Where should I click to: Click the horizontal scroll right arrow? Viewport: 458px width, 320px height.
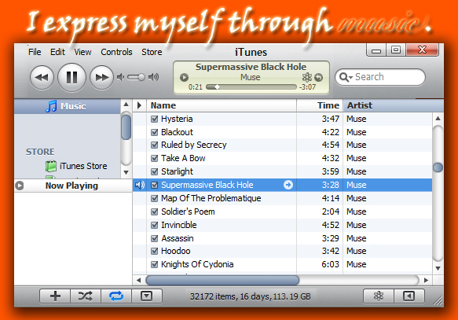pyautogui.click(x=426, y=280)
